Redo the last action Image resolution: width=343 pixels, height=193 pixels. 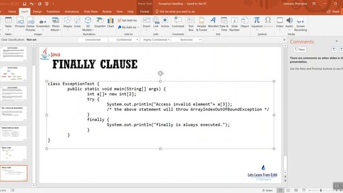point(40,4)
